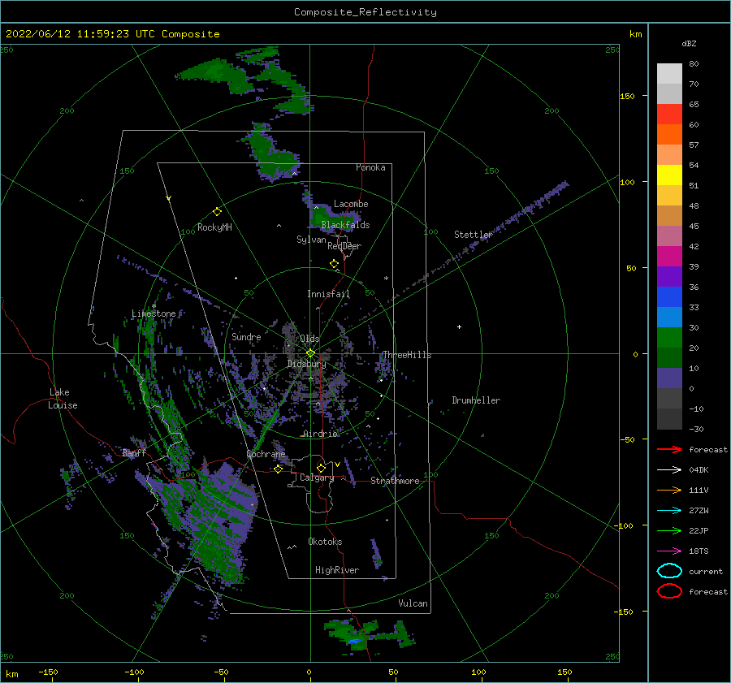Viewport: 731px width, 683px height.
Task: Click the Didsbury label
Action: (x=306, y=364)
